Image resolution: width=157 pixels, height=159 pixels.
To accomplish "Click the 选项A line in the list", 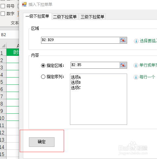I will pyautogui.click(x=76, y=77).
